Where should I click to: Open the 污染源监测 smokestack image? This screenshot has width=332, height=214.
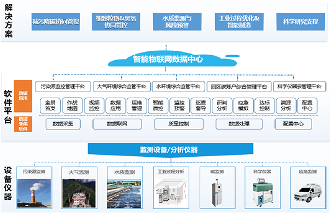tap(34, 194)
